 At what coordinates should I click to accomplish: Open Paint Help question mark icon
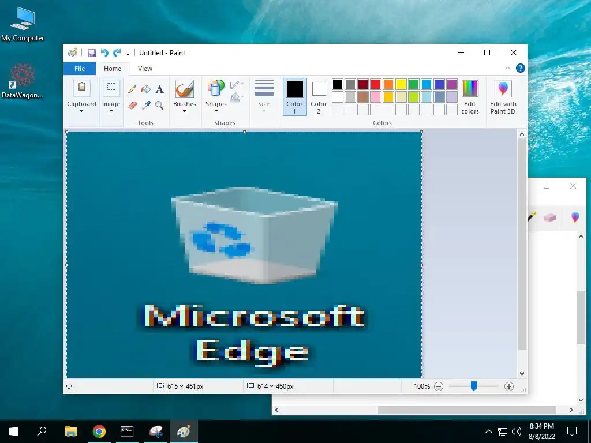(x=521, y=68)
